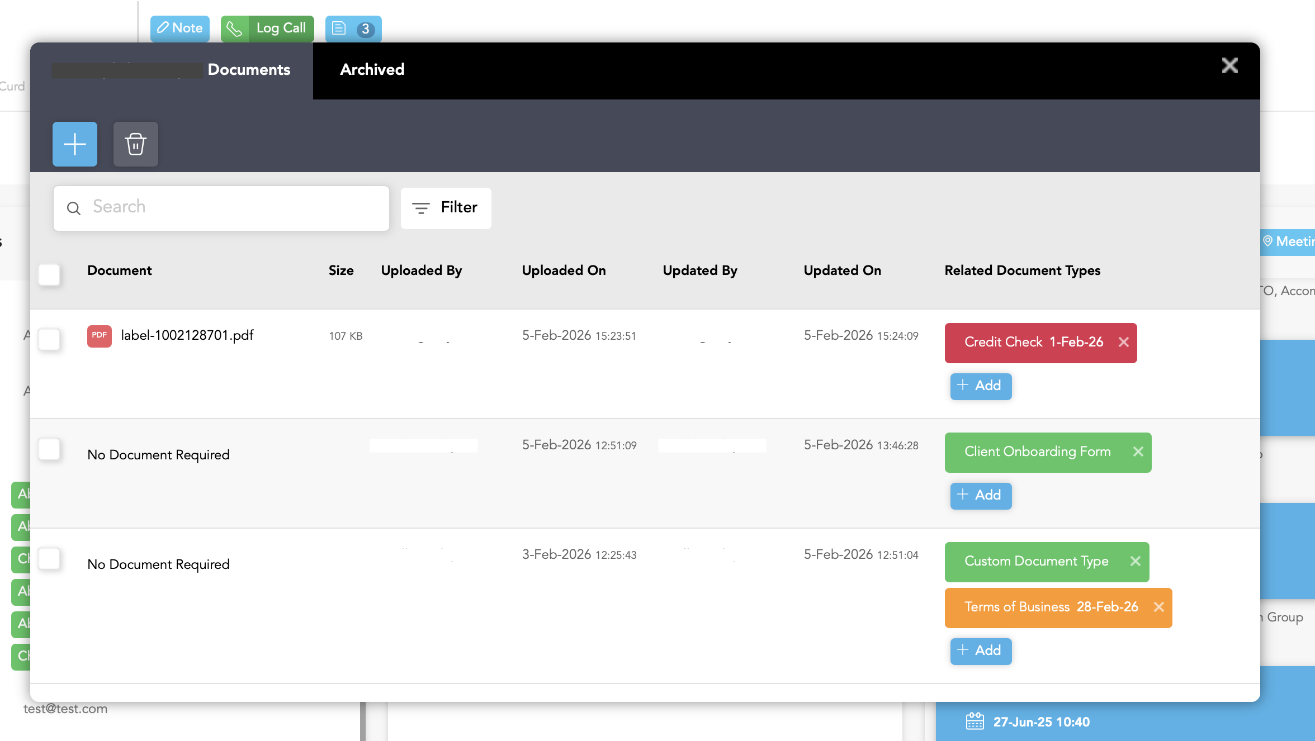Select the Client Onboarding Form row checkbox

tap(49, 449)
